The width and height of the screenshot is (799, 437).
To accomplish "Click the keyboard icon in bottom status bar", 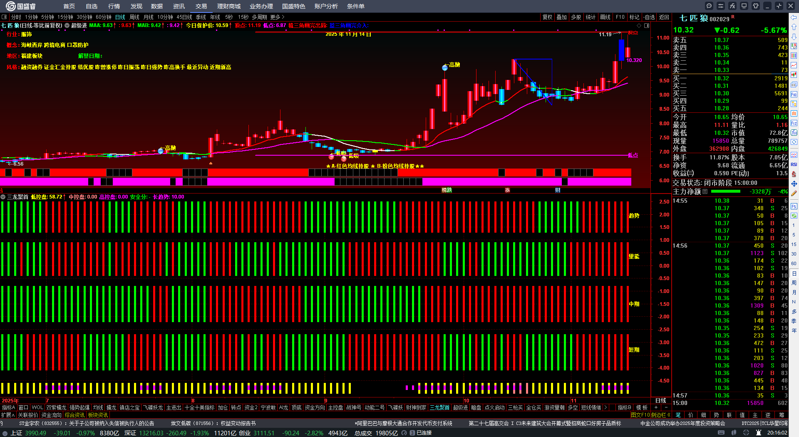I will click(721, 433).
